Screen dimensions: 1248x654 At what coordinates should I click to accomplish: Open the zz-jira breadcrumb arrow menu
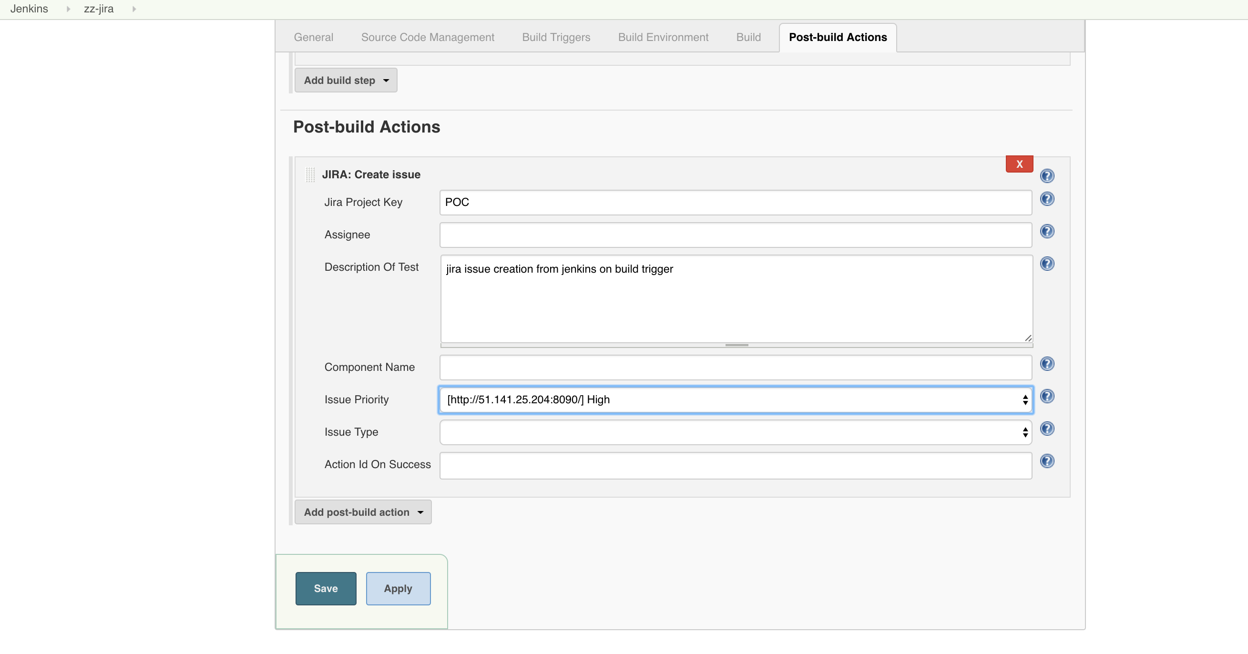click(134, 9)
